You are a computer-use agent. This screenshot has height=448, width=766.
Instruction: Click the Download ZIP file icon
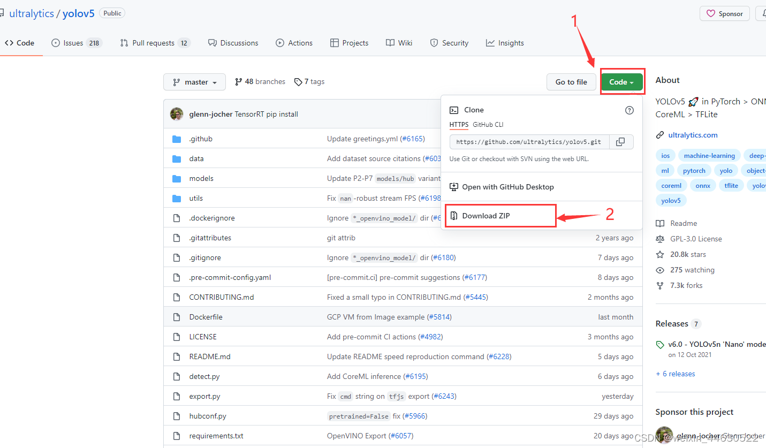coord(454,216)
